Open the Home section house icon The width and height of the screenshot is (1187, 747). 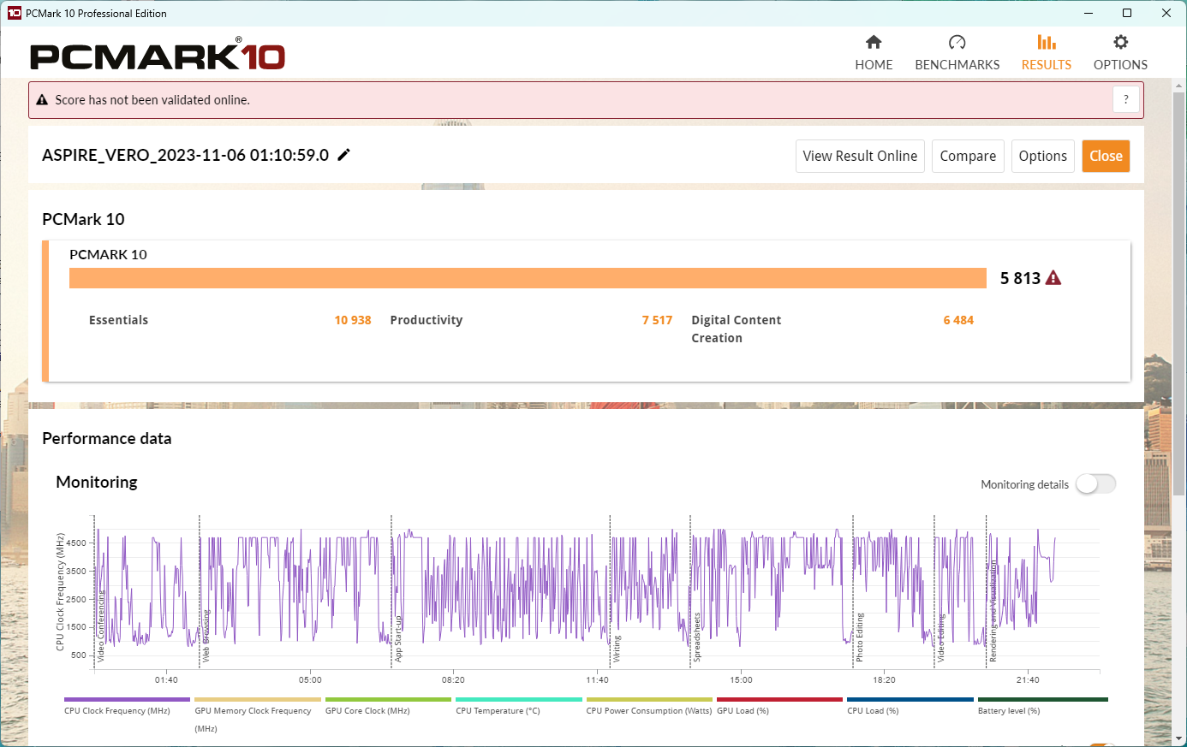point(874,42)
